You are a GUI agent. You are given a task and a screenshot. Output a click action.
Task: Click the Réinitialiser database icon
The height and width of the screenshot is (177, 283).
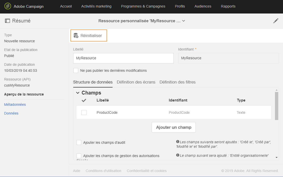(x=76, y=35)
